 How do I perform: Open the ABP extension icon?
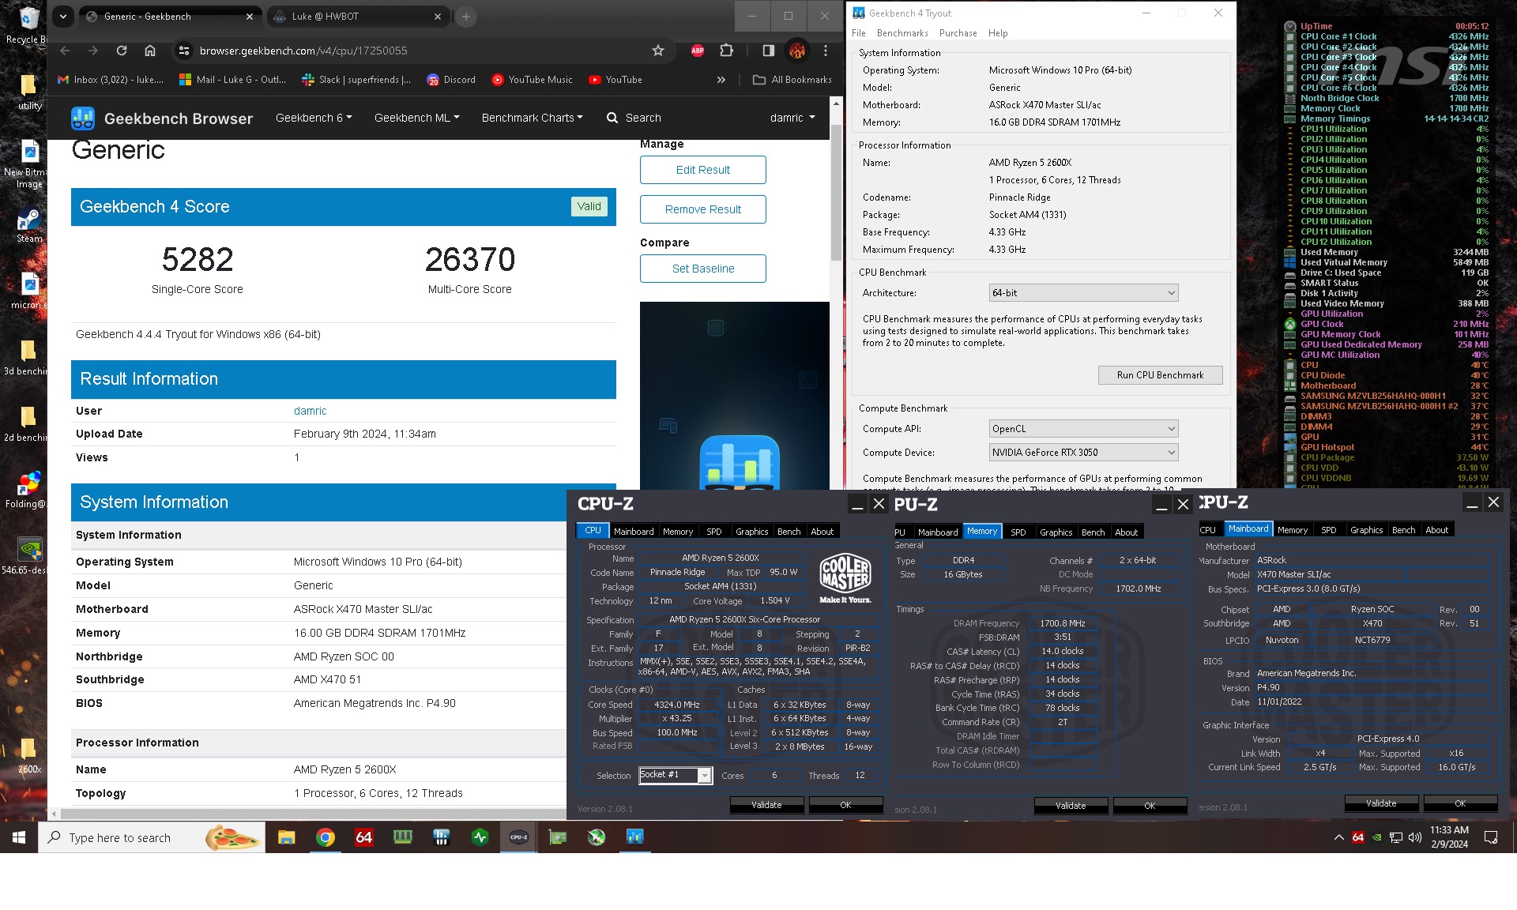tap(698, 51)
